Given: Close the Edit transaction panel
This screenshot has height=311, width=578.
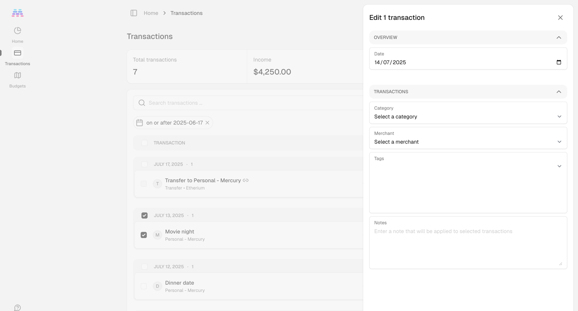Looking at the screenshot, I should click(560, 18).
